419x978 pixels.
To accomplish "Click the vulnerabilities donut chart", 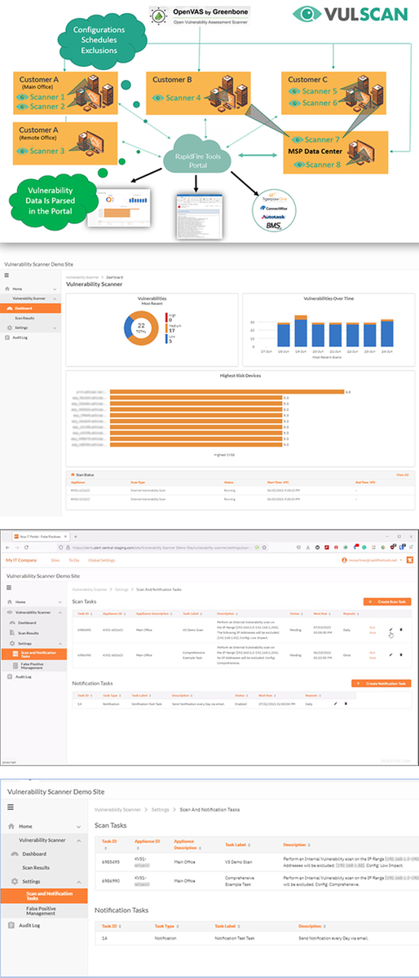I will click(141, 328).
